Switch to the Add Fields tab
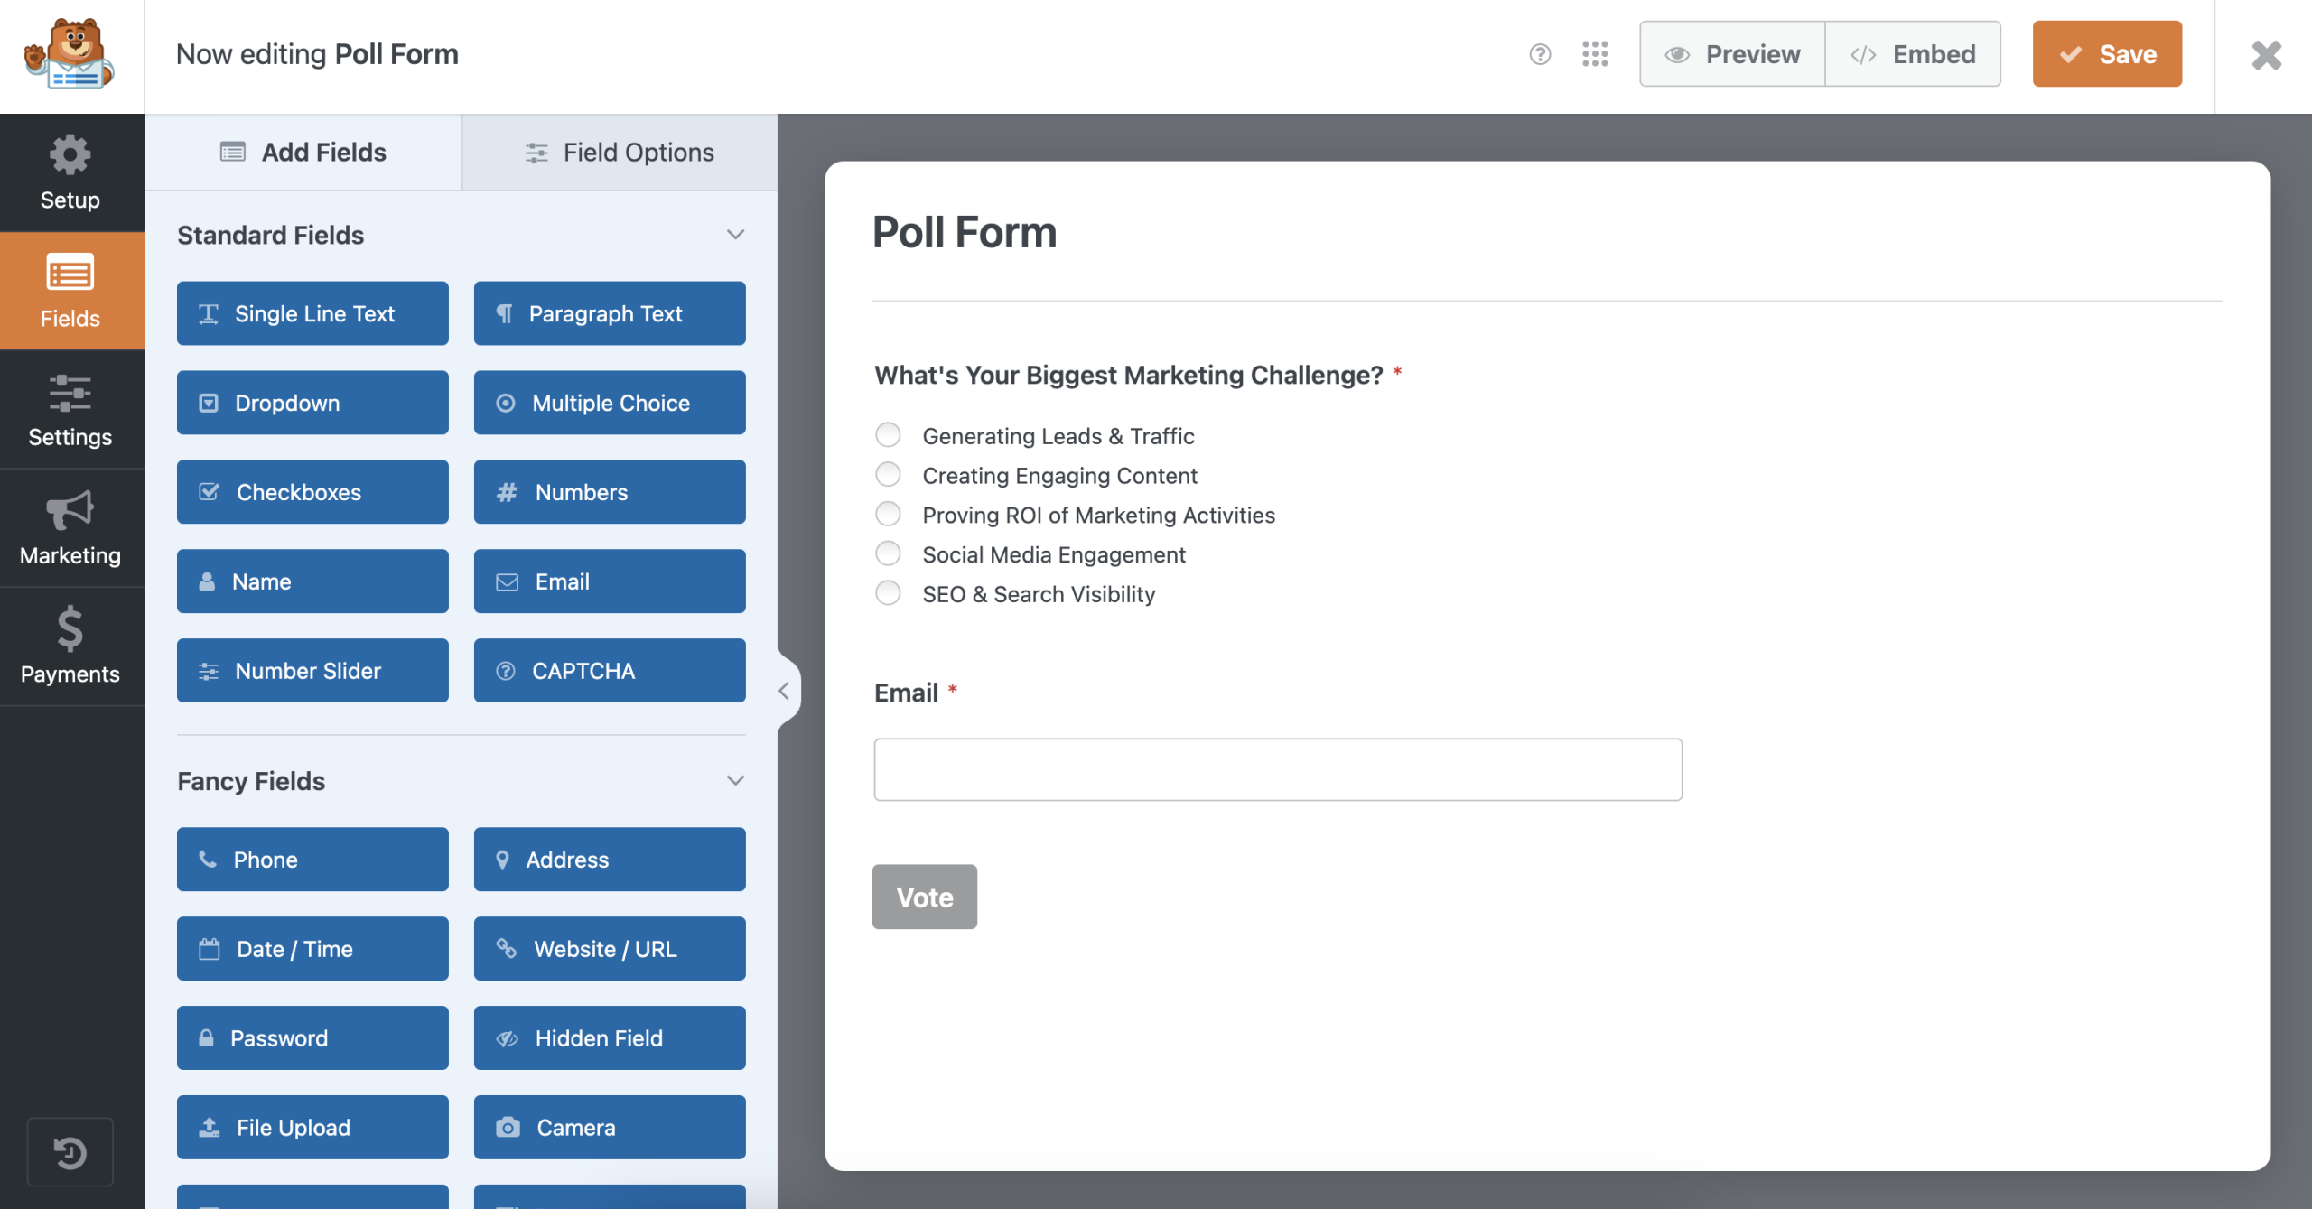 click(303, 153)
